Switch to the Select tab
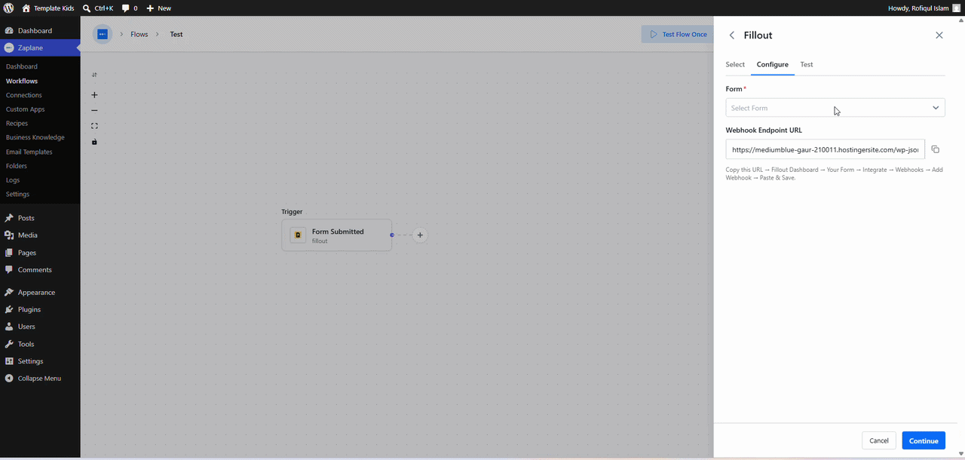965x460 pixels. pos(735,65)
